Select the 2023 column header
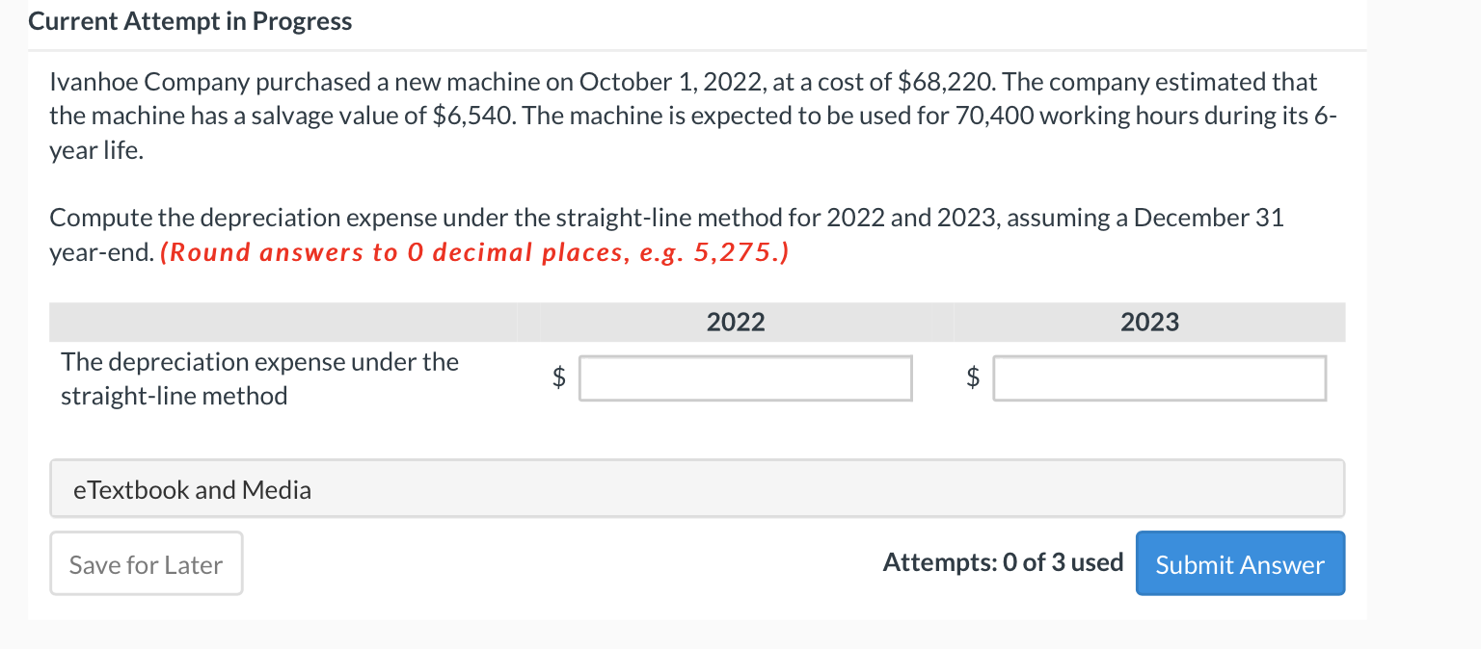The image size is (1481, 649). [x=1148, y=322]
